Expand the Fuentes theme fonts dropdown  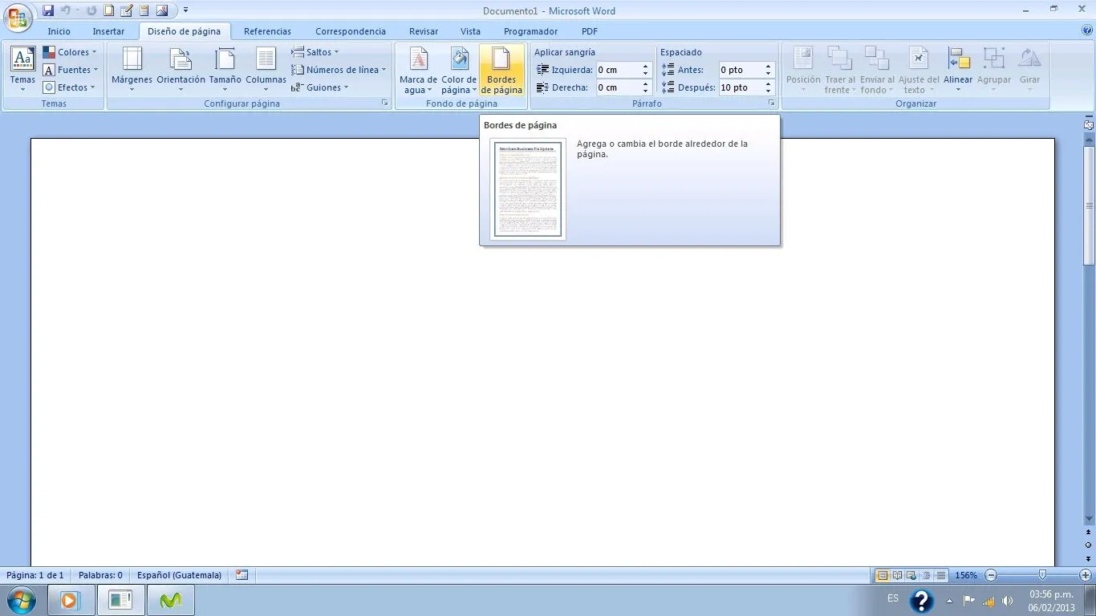click(71, 70)
